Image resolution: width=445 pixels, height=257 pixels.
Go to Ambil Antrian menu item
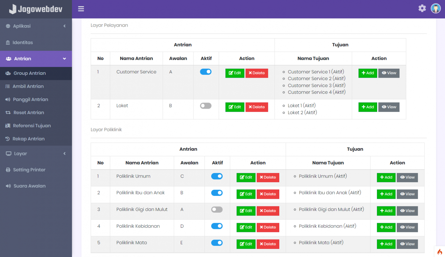coord(28,86)
